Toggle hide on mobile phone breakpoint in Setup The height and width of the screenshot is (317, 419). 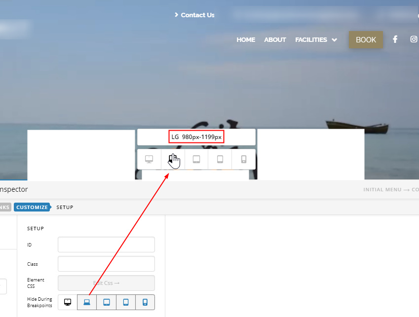point(145,302)
